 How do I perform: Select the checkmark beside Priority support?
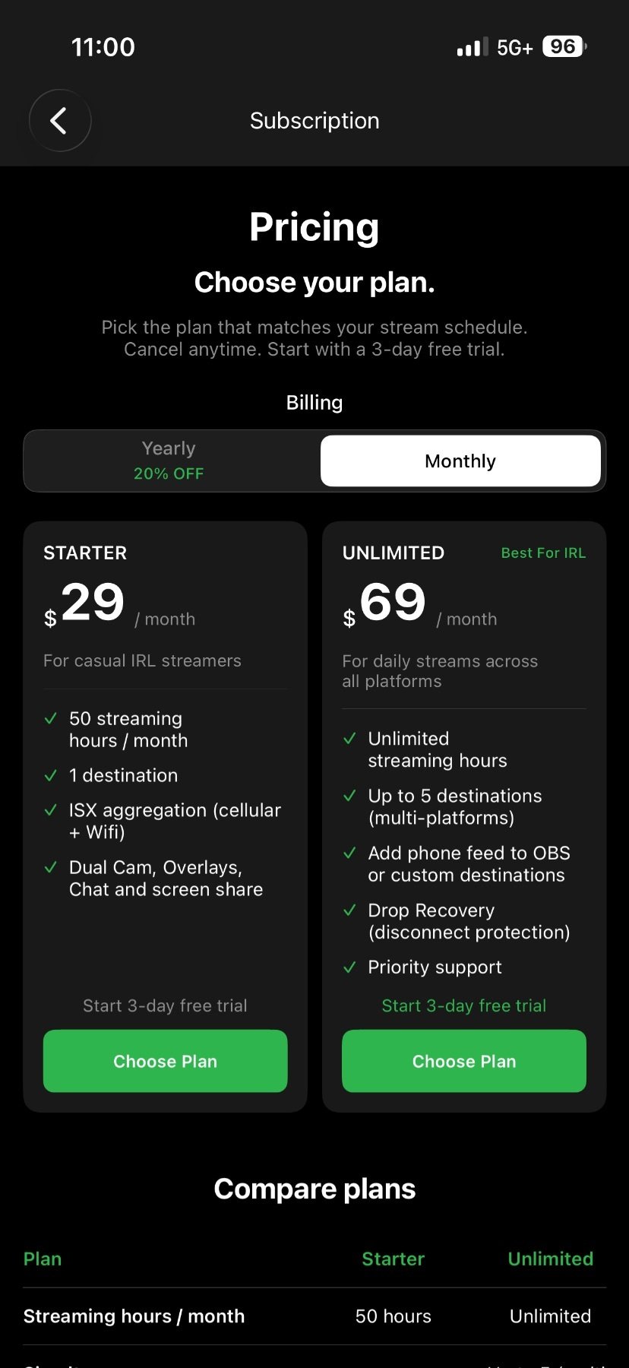click(350, 967)
